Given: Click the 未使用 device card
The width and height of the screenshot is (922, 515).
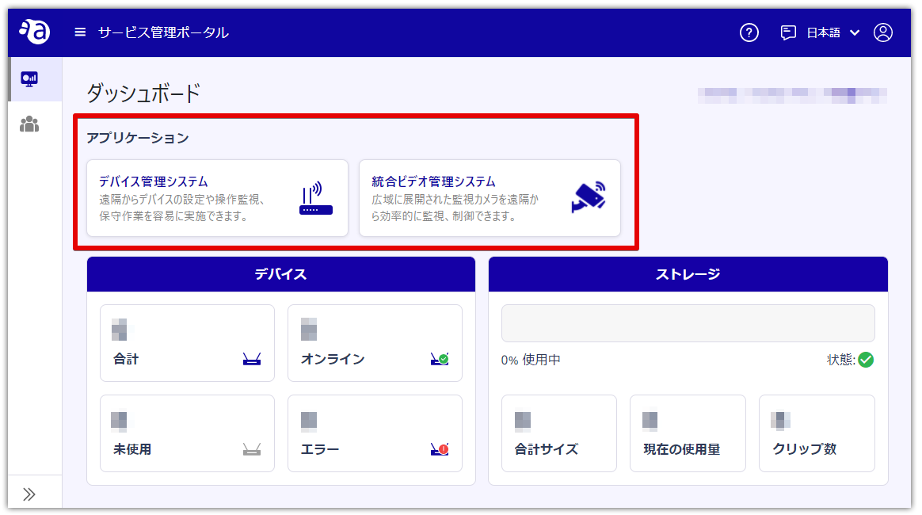Looking at the screenshot, I should coord(187,433).
